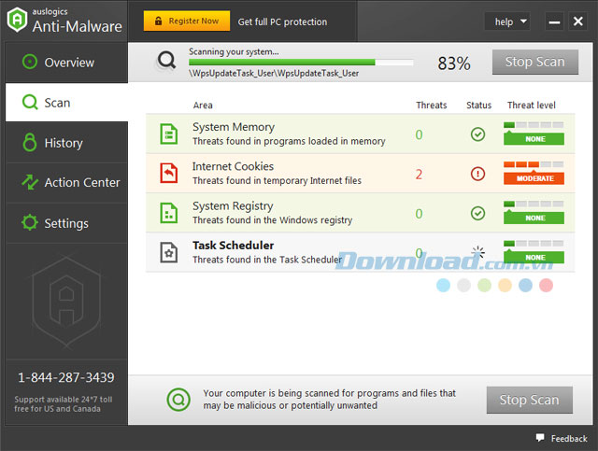
Task: Click the Area column header
Action: 203,106
